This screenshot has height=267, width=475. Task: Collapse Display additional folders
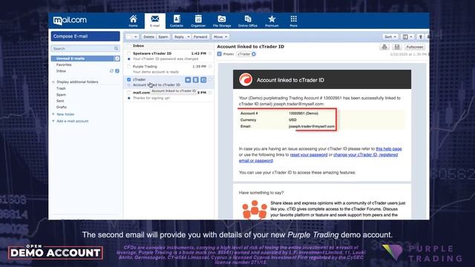coord(77,82)
